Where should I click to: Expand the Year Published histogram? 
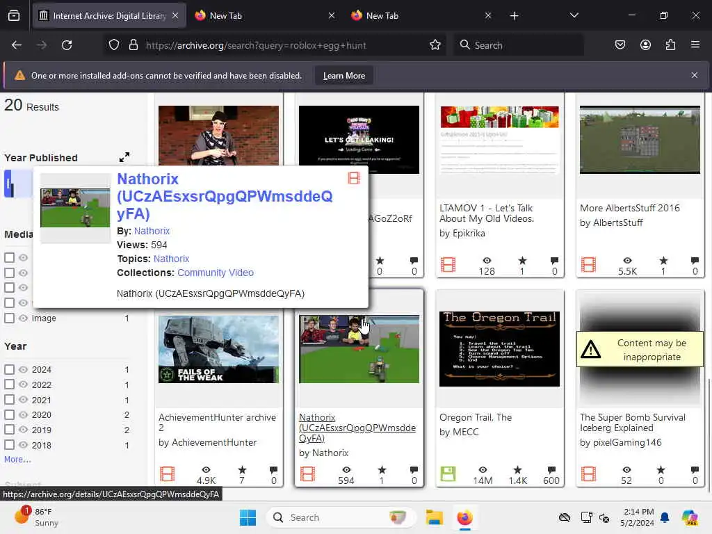(124, 157)
